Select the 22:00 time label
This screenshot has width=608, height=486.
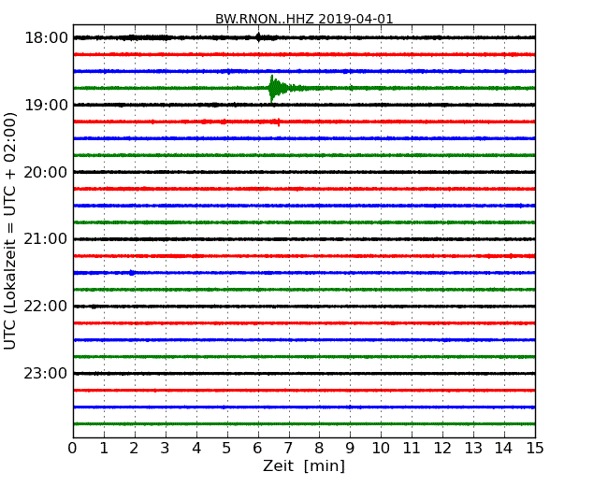click(46, 307)
